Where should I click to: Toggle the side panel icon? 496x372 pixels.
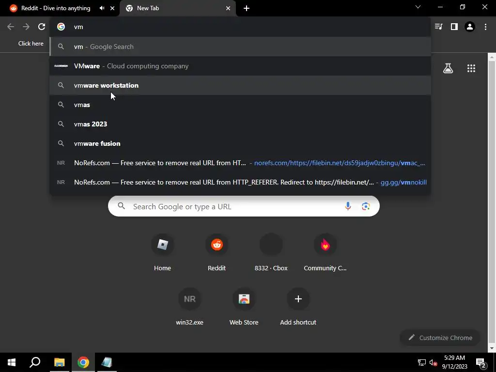tap(454, 27)
